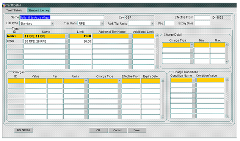
Task: Click the Tier Names button
Action: click(24, 130)
